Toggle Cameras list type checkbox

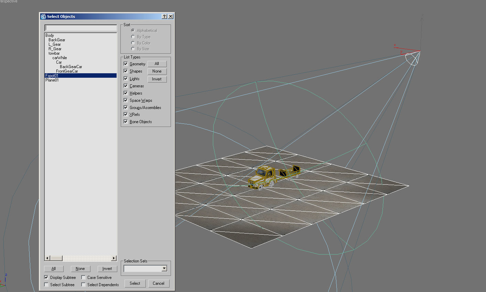(x=126, y=86)
